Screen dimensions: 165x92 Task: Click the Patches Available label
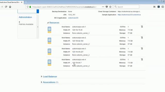26,24
